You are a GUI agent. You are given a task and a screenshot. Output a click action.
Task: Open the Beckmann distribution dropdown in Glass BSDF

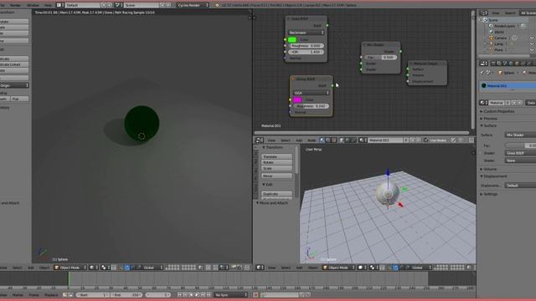click(x=307, y=33)
